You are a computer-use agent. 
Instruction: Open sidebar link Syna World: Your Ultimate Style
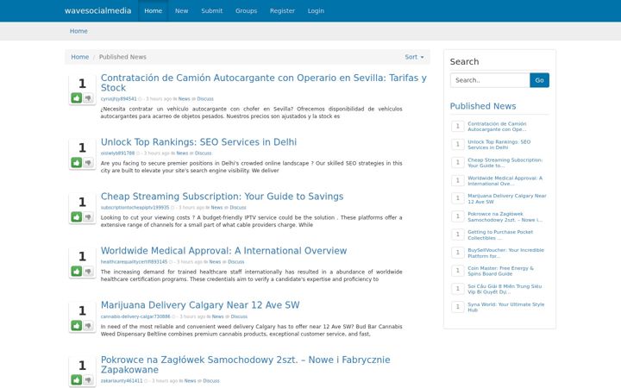[x=505, y=307]
